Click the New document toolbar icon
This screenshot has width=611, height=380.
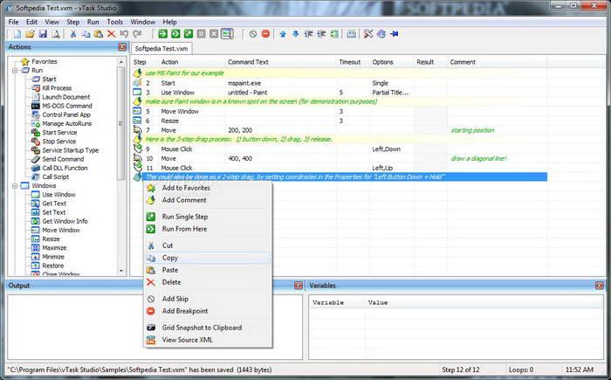[10, 34]
